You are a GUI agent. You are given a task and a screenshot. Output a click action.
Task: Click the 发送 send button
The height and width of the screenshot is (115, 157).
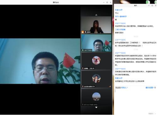(151, 114)
